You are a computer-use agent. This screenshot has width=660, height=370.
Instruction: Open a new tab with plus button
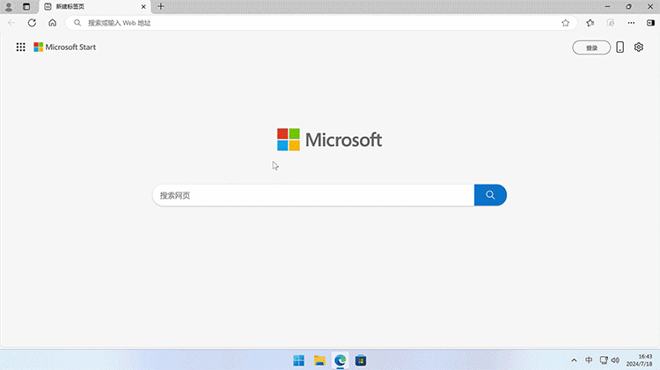160,6
